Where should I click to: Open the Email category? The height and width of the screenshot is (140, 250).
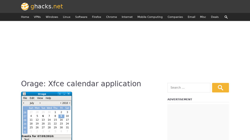[191, 17]
